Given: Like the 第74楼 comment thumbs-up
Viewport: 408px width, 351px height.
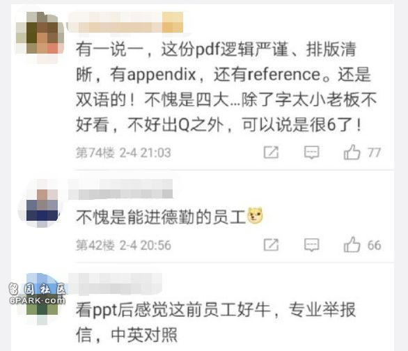Looking at the screenshot, I should tap(352, 152).
